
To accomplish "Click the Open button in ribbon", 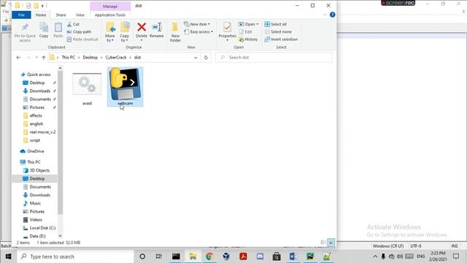I will tap(248, 24).
